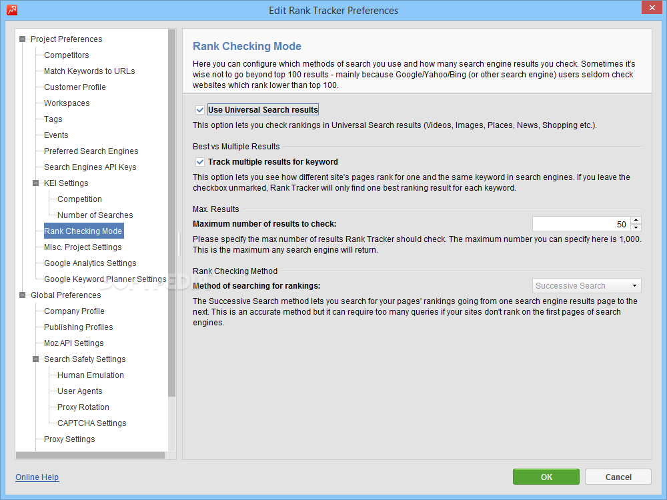The height and width of the screenshot is (500, 667).
Task: Open the Online Help link
Action: click(x=37, y=477)
